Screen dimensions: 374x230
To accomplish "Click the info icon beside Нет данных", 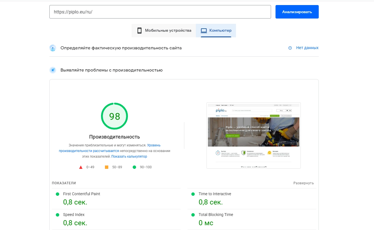I will [290, 48].
